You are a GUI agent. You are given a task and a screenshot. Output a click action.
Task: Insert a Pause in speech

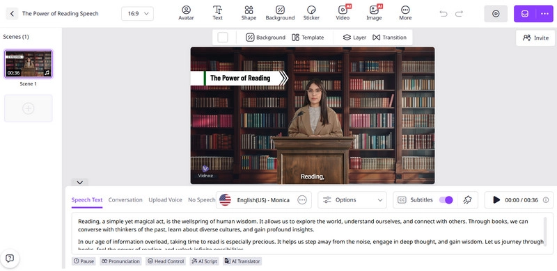pyautogui.click(x=84, y=261)
